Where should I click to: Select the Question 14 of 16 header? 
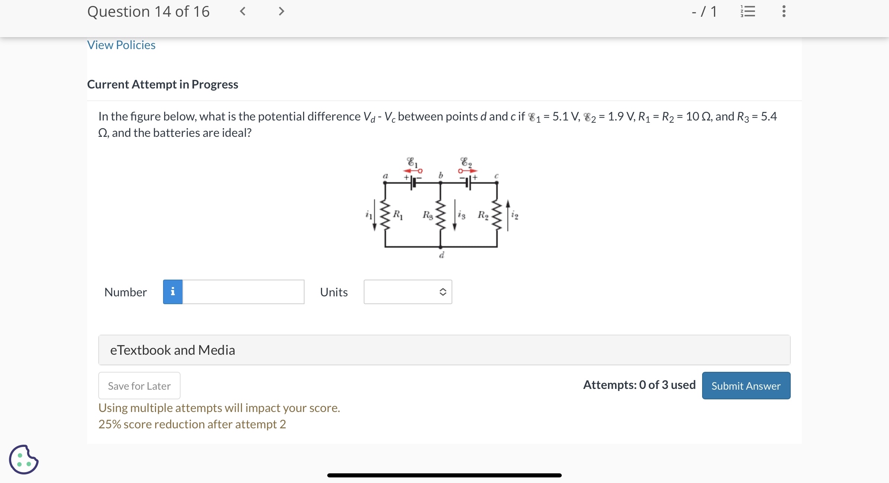pyautogui.click(x=148, y=12)
